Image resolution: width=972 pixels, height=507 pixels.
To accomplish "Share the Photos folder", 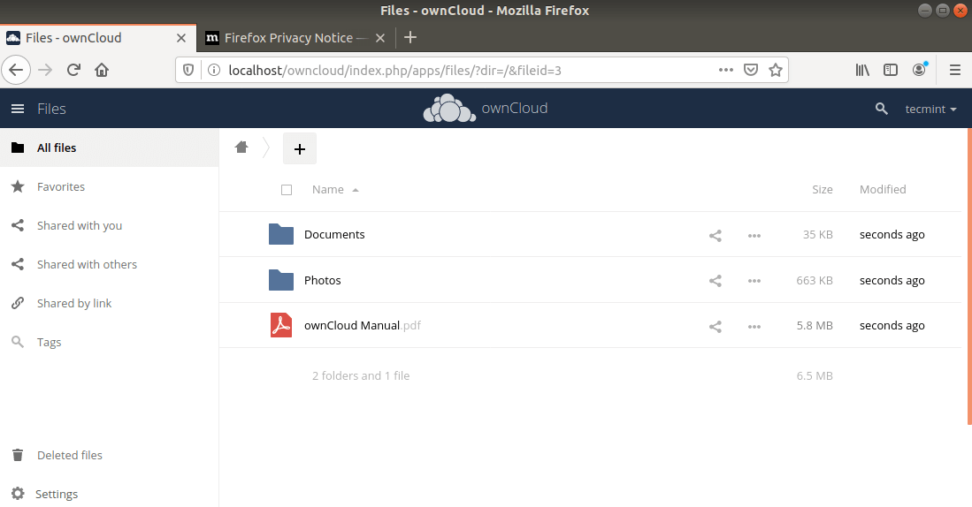I will pos(716,281).
